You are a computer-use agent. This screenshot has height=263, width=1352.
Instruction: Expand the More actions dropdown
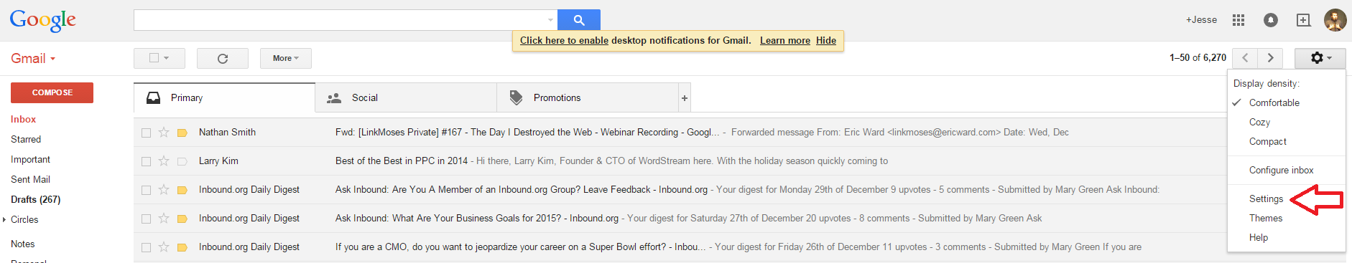click(x=286, y=58)
